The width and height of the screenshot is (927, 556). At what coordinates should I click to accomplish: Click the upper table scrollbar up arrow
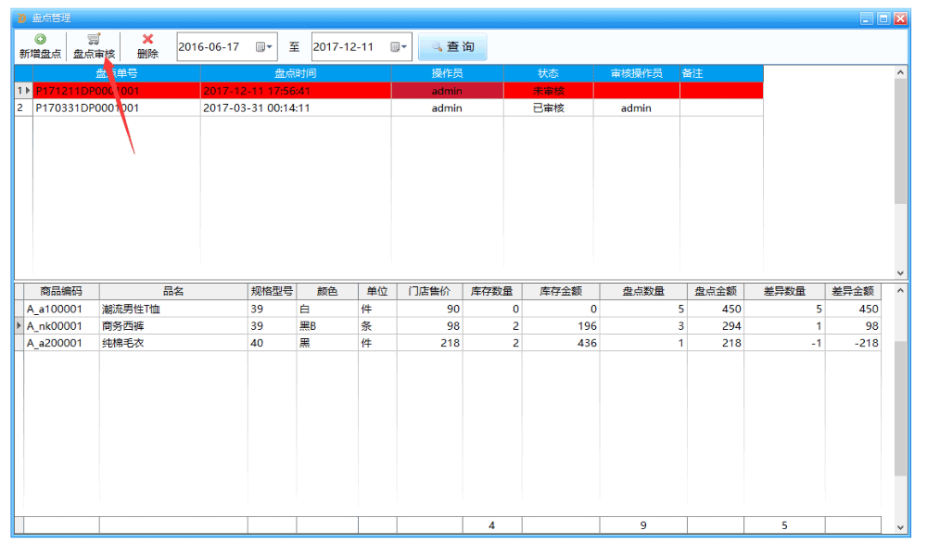click(x=900, y=72)
